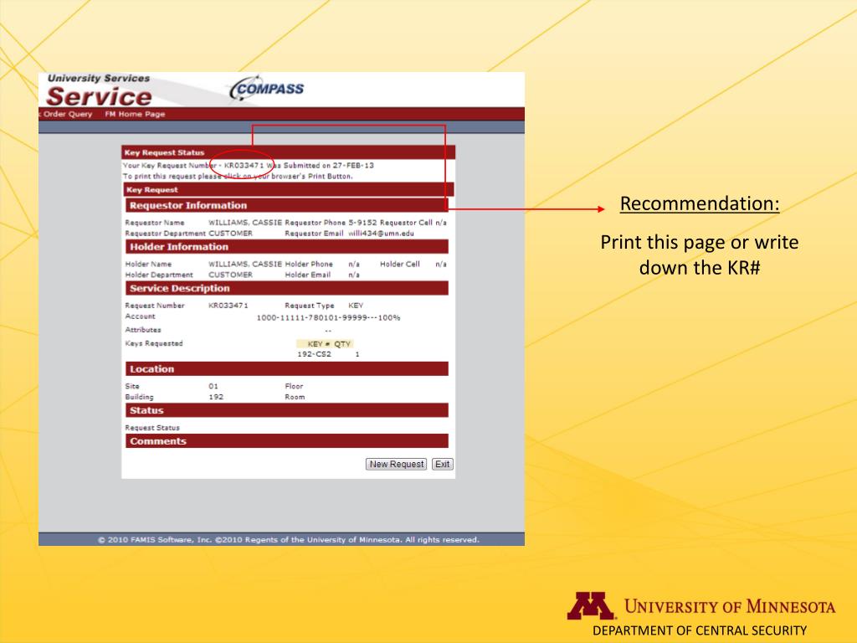The height and width of the screenshot is (643, 857).
Task: Select key request number KR033471 in status line
Action: 244,165
